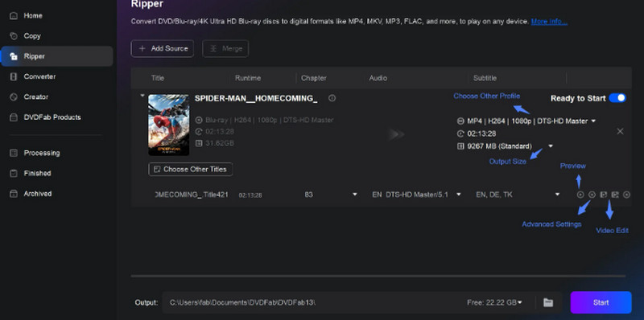644x320 pixels.
Task: Toggle the Ready to Start switch
Action: coord(617,98)
